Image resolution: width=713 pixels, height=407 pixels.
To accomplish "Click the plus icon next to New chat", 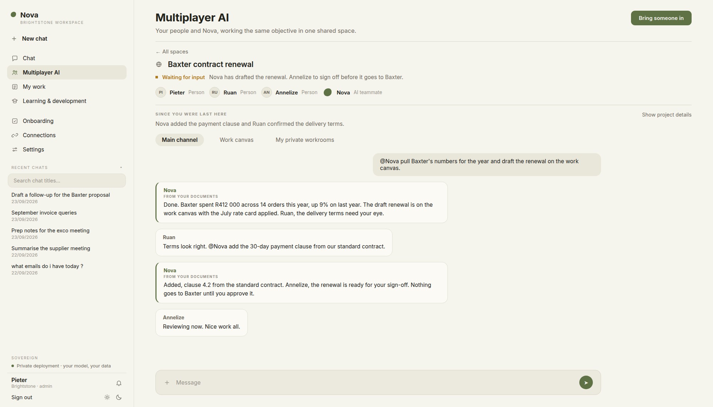I will point(14,38).
